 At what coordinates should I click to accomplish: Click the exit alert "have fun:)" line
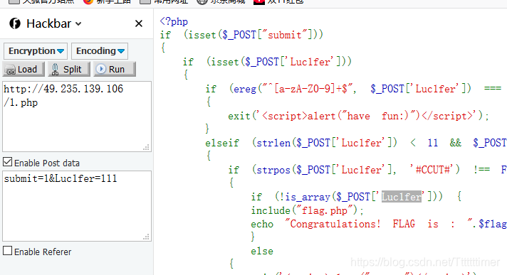click(x=358, y=116)
